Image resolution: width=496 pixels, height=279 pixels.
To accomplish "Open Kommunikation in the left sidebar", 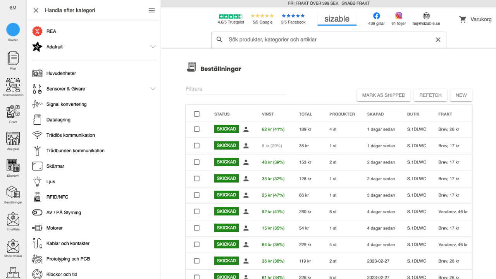I will pos(13,85).
